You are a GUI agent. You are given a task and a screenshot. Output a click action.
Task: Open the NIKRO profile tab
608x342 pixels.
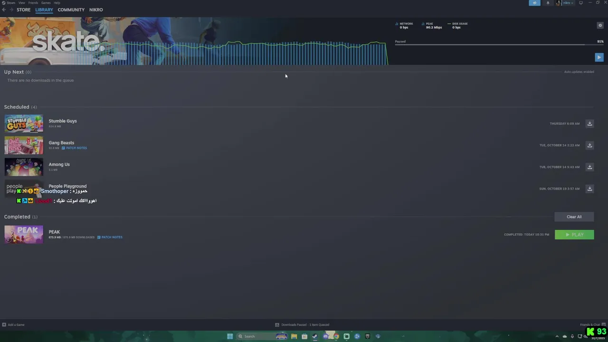tap(96, 9)
